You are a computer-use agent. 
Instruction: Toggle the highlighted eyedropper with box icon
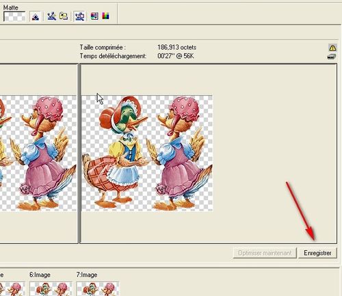(79, 16)
